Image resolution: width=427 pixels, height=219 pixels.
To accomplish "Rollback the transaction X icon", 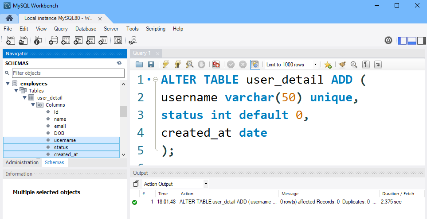I will (x=243, y=65).
